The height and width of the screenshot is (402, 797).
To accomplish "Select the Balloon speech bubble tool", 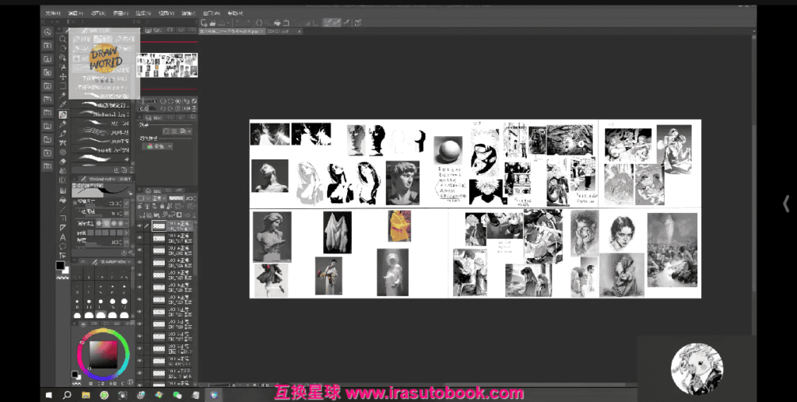I will click(x=62, y=246).
